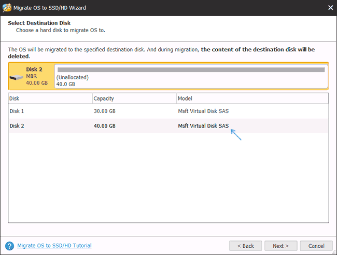Click the gray unallocated space bar

(190, 69)
